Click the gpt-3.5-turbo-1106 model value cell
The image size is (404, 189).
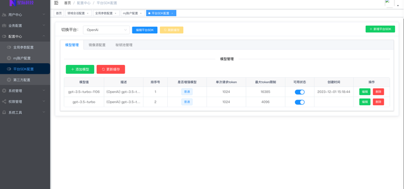coord(84,92)
